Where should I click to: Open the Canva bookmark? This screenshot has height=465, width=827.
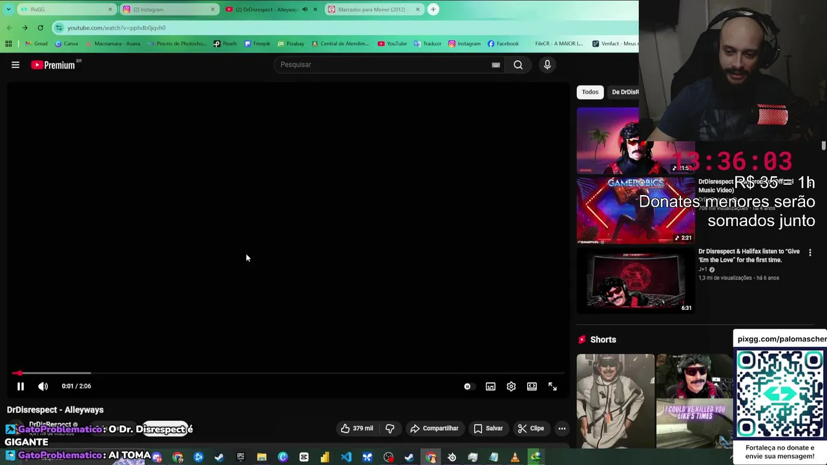[67, 43]
